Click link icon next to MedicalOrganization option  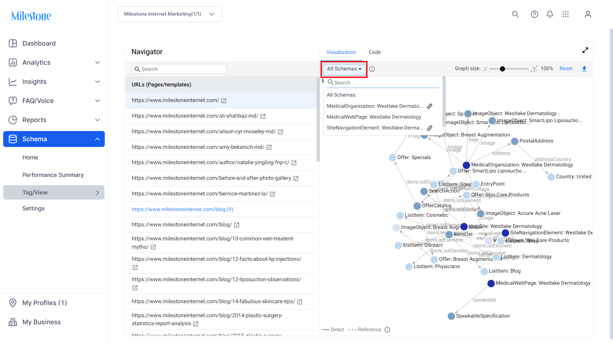click(x=430, y=106)
